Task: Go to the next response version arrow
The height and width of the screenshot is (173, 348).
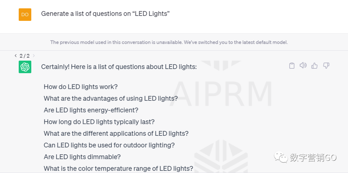Action: point(34,56)
